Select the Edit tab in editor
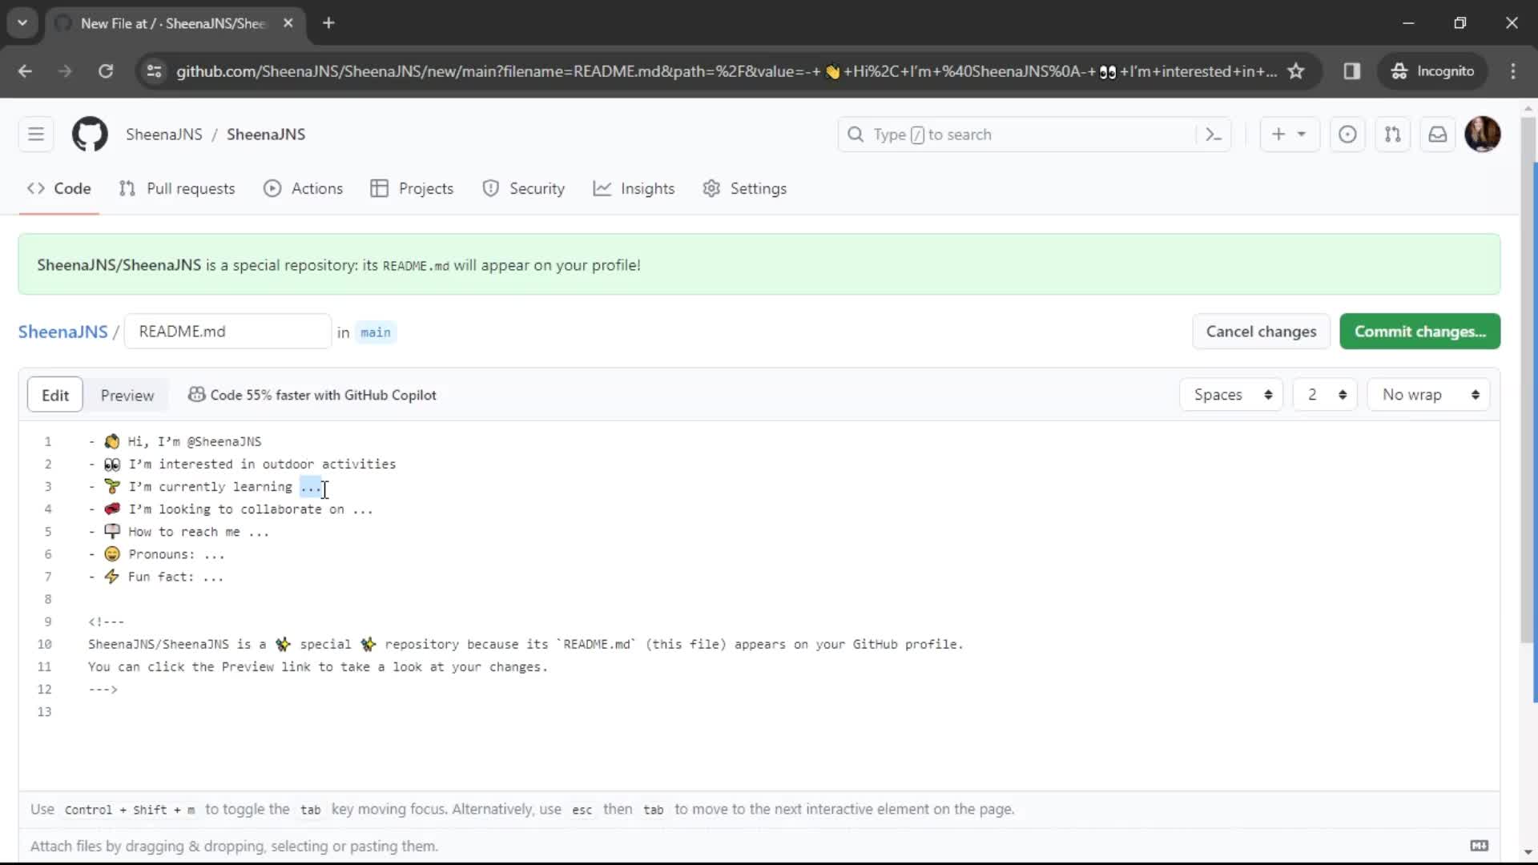 click(55, 394)
